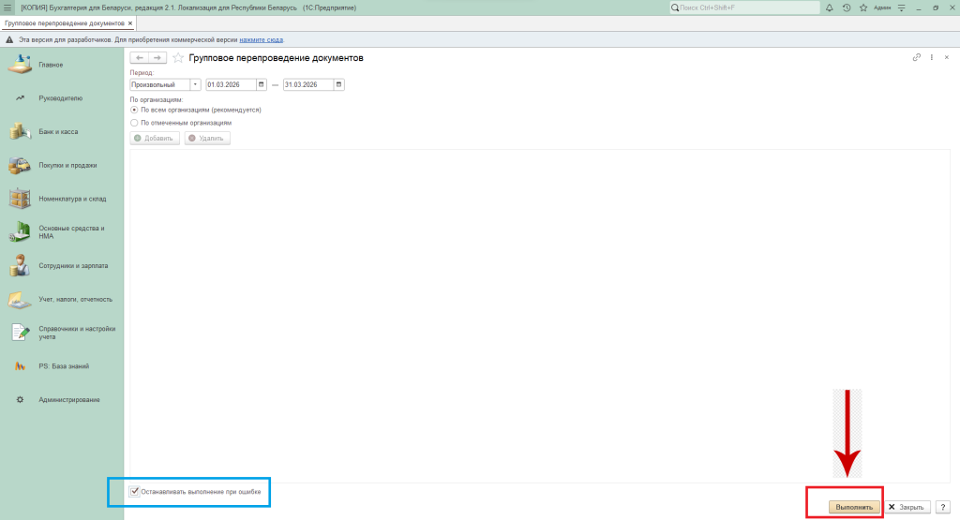Follow the нажмите сюда link
The height and width of the screenshot is (520, 960).
pos(262,40)
